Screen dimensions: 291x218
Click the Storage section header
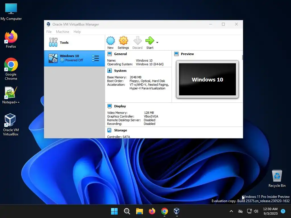click(120, 130)
